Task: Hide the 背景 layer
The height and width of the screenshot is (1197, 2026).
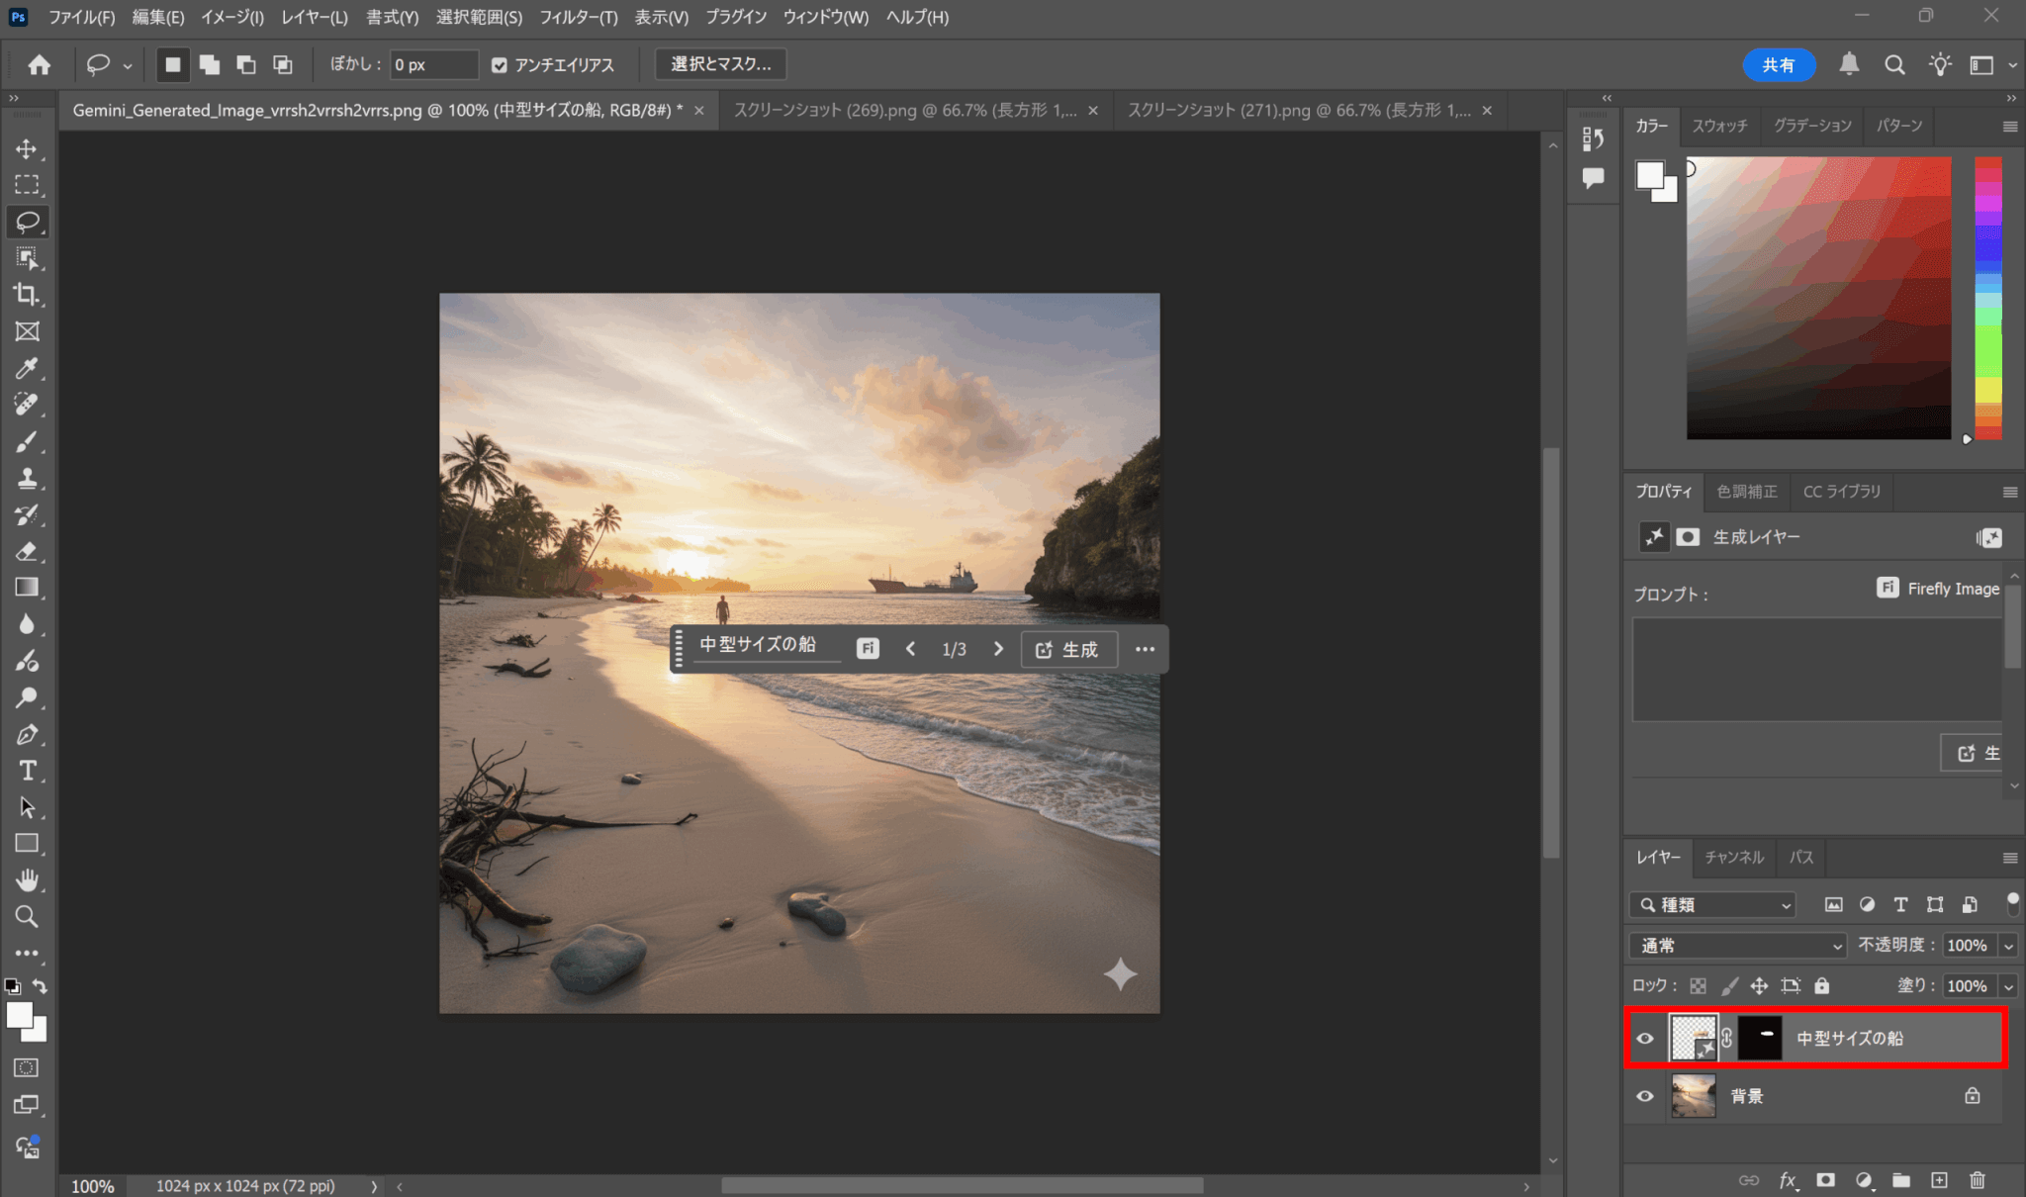Action: (x=1645, y=1096)
